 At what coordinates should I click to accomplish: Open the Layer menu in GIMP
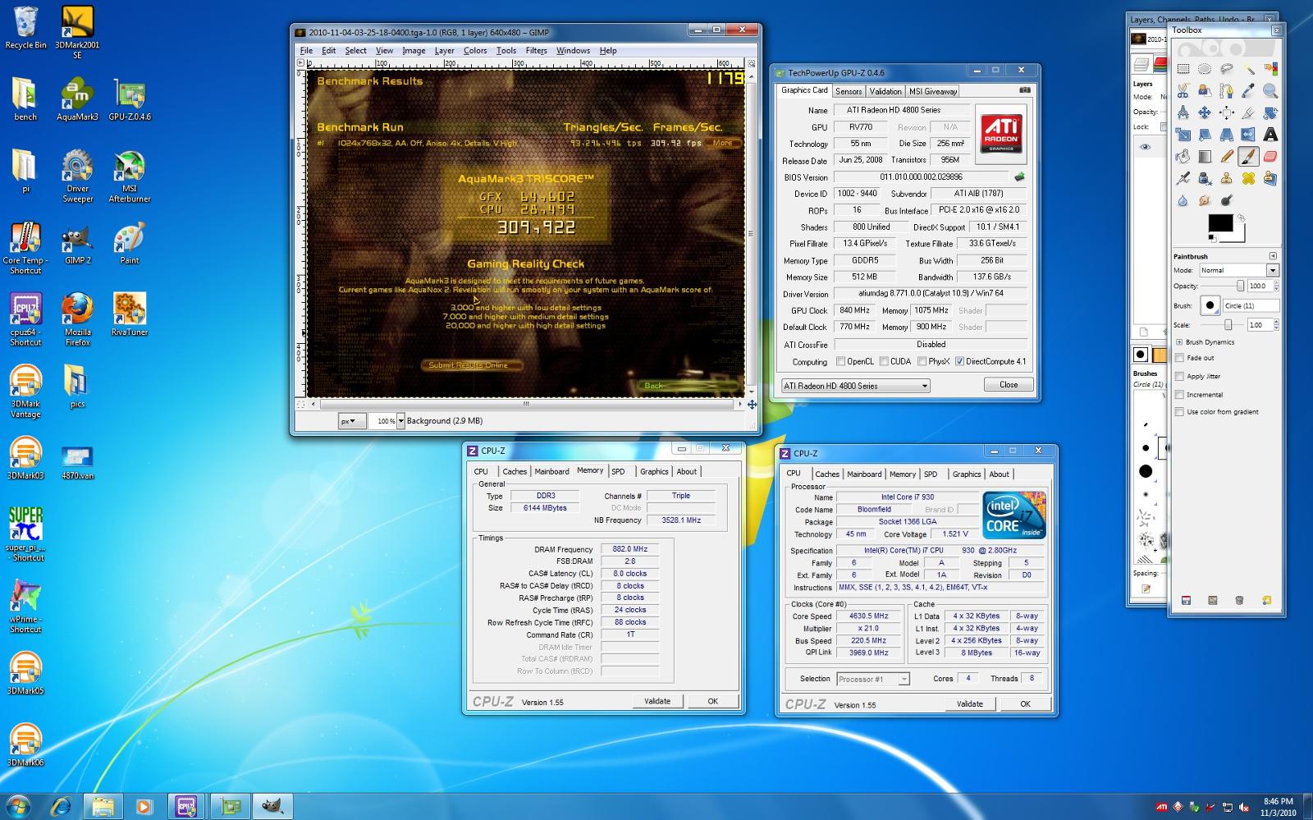coord(444,50)
